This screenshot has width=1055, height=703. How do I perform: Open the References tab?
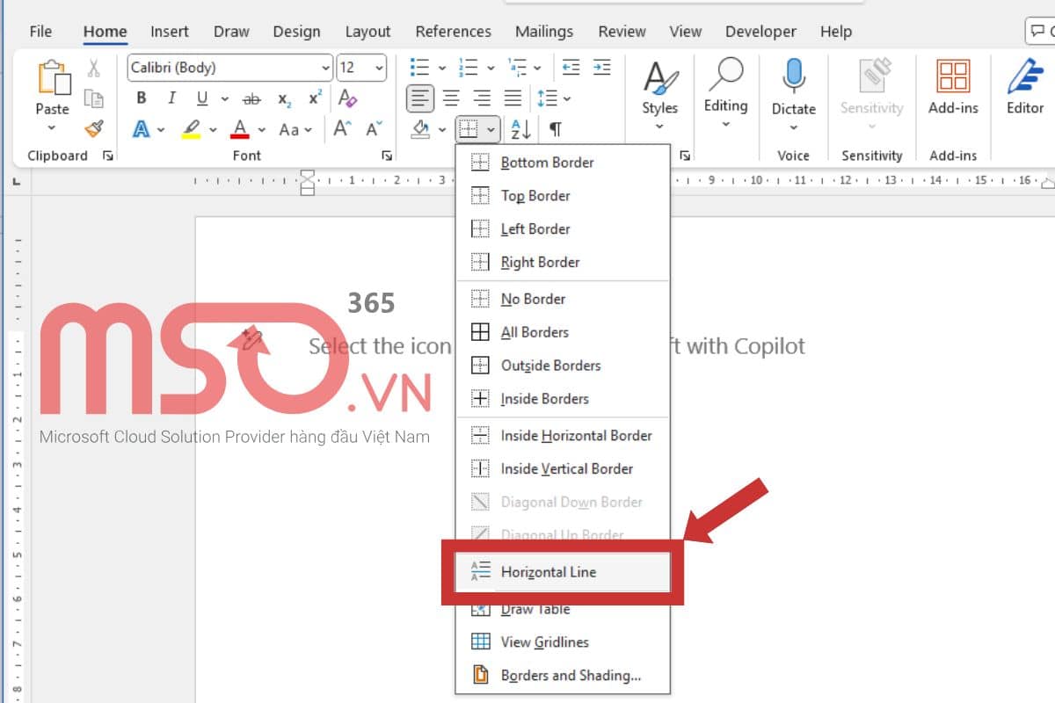(x=454, y=31)
